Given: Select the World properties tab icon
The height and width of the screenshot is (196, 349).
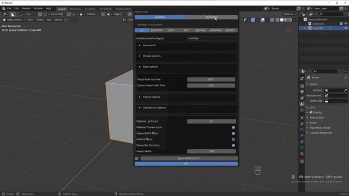Looking at the screenshot, I should click(302, 110).
